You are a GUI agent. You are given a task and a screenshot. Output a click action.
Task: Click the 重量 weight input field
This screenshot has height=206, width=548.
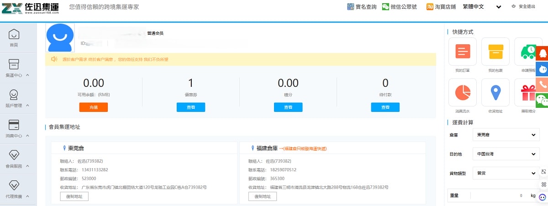click(494, 195)
